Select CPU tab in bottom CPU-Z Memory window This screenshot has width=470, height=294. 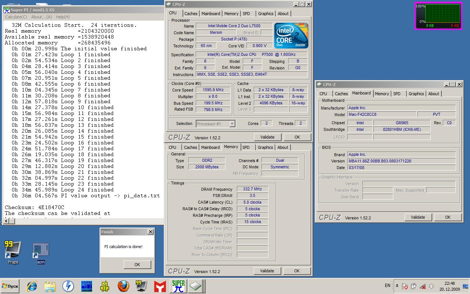(172, 147)
